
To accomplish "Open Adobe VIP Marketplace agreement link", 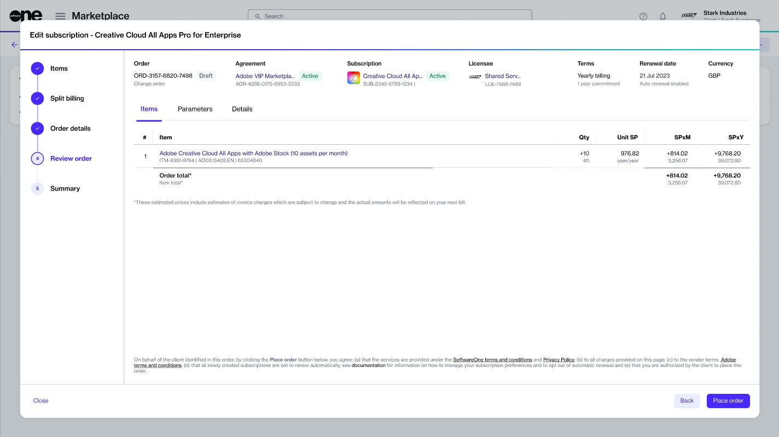I will pos(265,76).
